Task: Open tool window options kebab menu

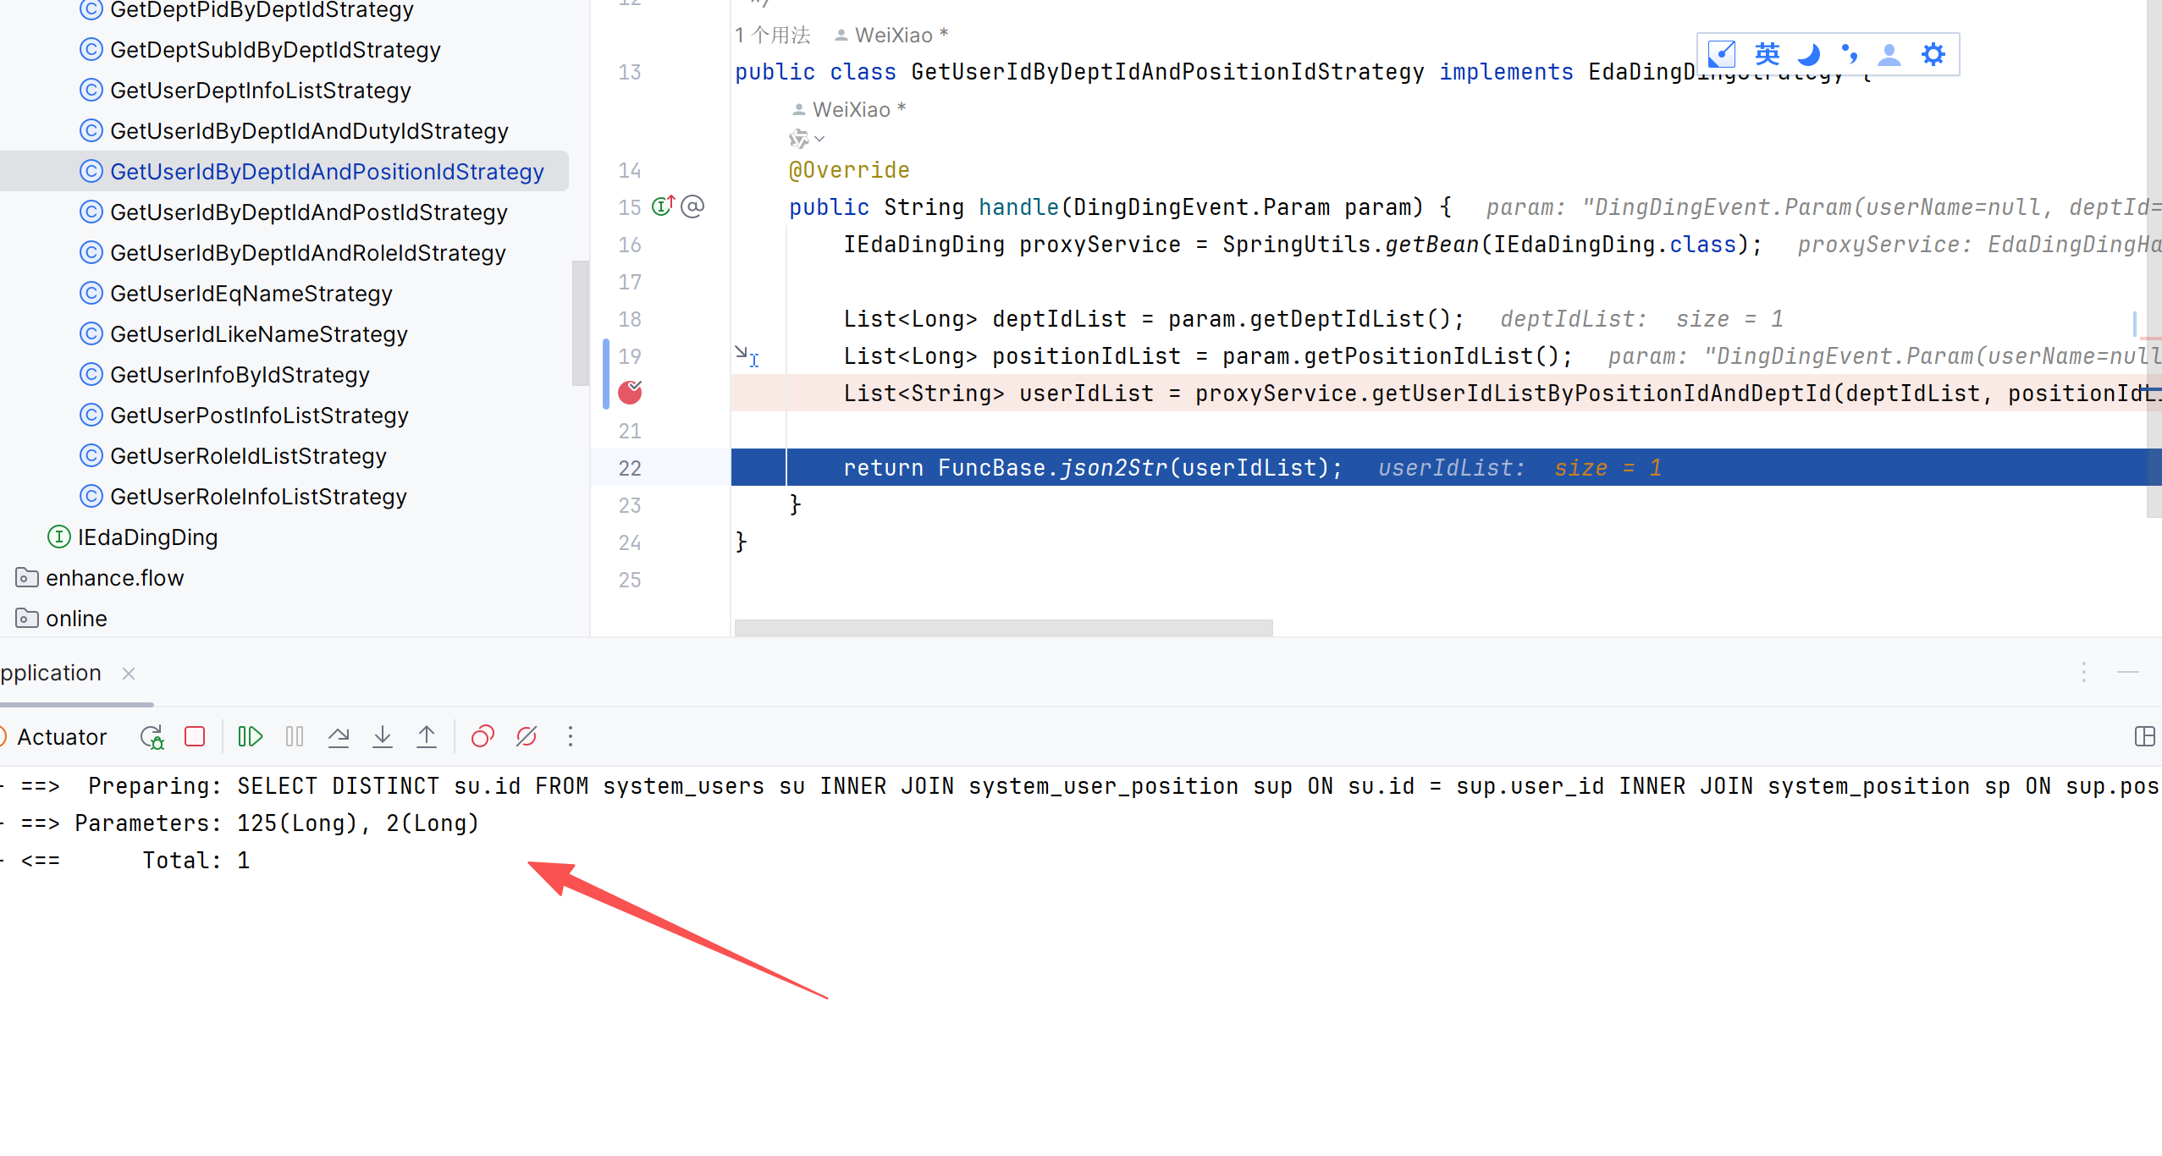Action: point(2084,672)
